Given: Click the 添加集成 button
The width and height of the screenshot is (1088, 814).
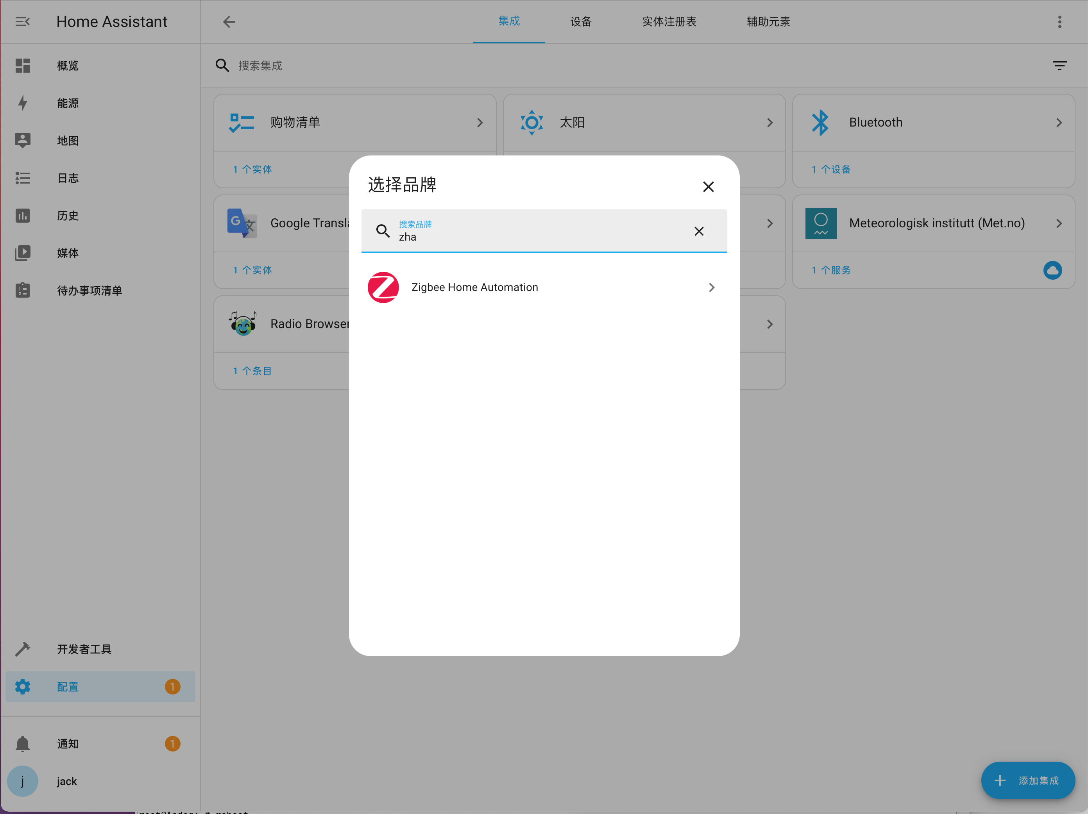Looking at the screenshot, I should point(1027,780).
